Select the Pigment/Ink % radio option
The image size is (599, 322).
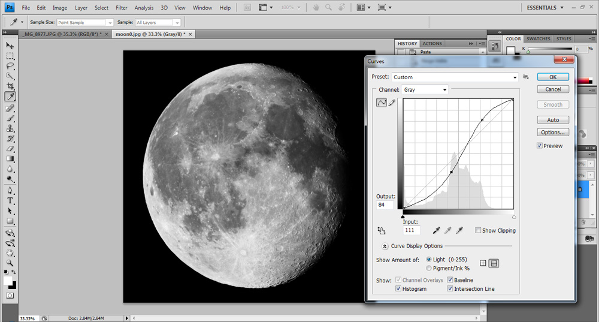click(429, 268)
